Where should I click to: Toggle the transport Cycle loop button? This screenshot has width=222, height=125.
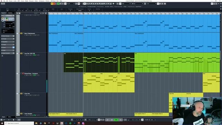tap(108, 120)
